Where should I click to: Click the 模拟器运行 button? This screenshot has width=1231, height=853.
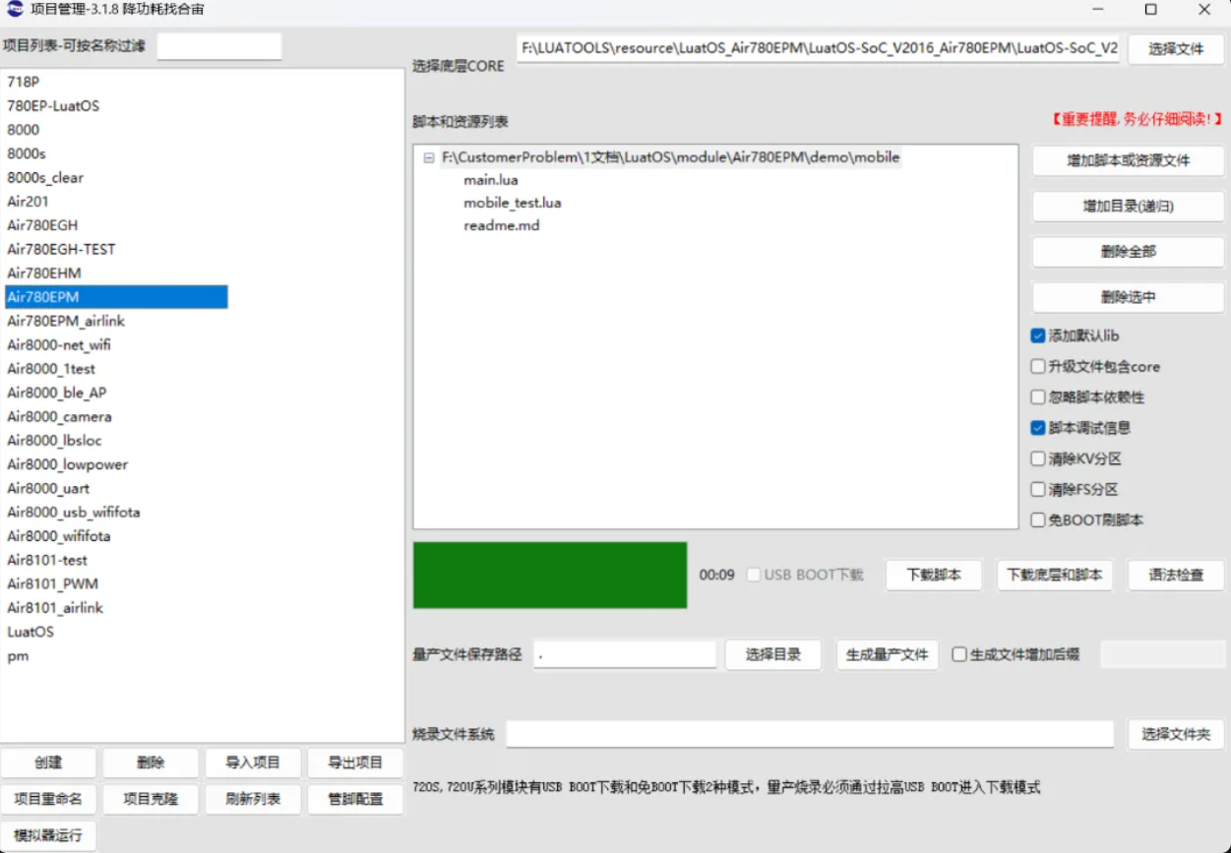click(x=48, y=835)
